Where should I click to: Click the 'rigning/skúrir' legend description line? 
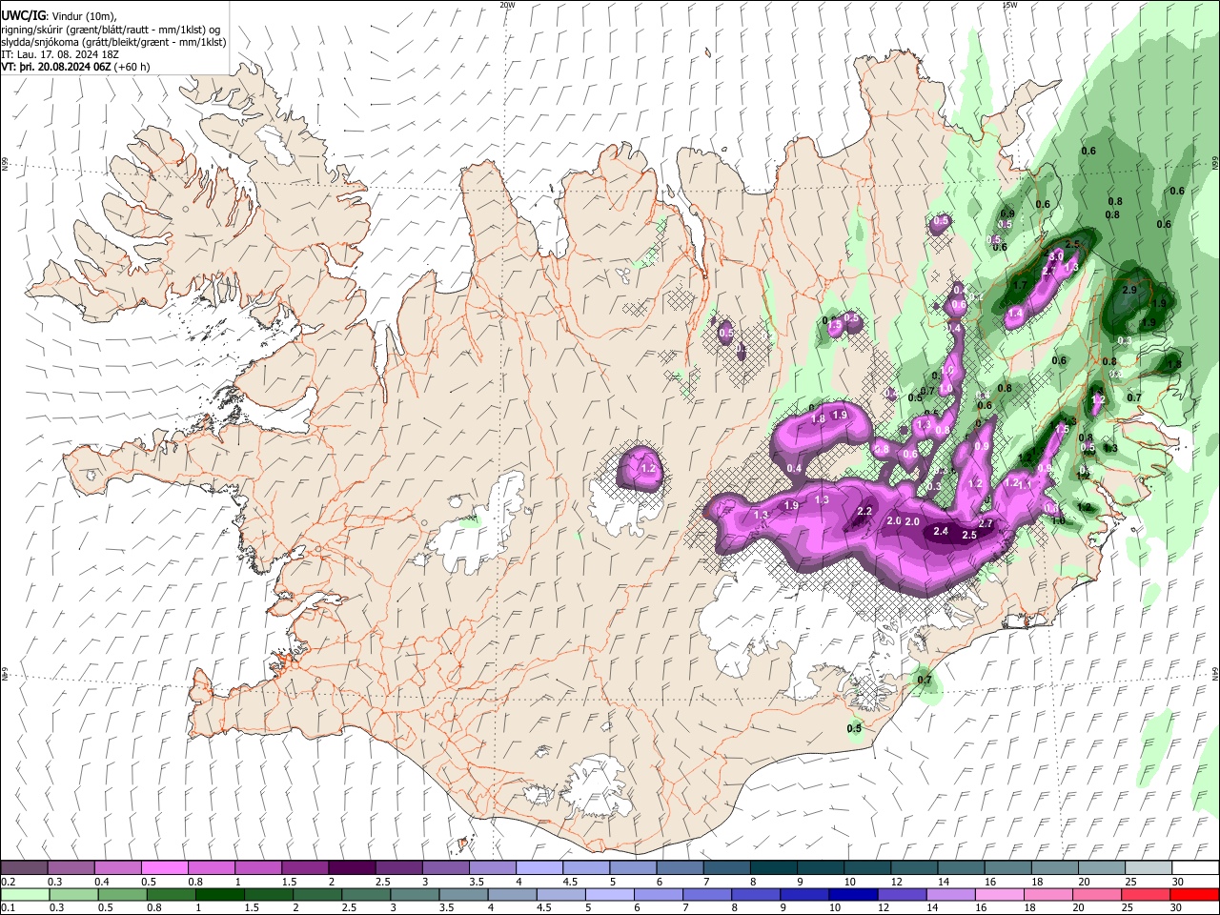coord(111,30)
